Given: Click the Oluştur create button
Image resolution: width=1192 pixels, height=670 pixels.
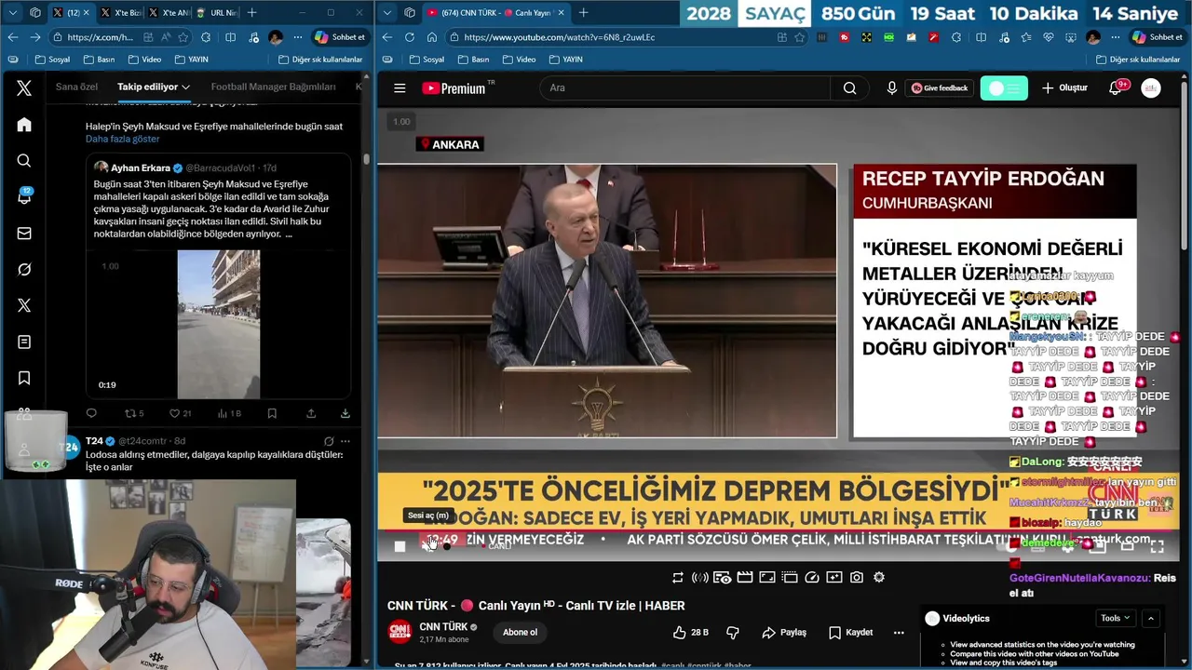Looking at the screenshot, I should pyautogui.click(x=1064, y=88).
